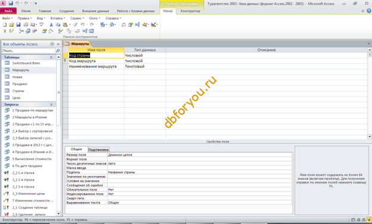Switch to the Подстановка properties tab

coord(98,150)
